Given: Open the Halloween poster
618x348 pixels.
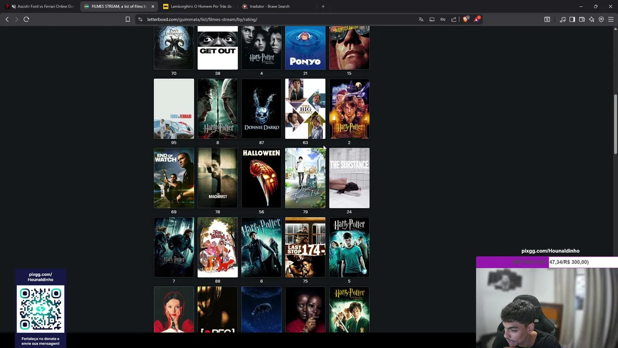Looking at the screenshot, I should 261,178.
